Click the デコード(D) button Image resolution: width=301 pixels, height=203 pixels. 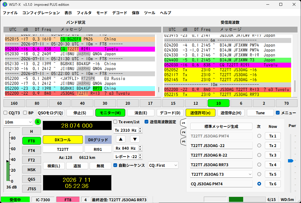coord(170,113)
